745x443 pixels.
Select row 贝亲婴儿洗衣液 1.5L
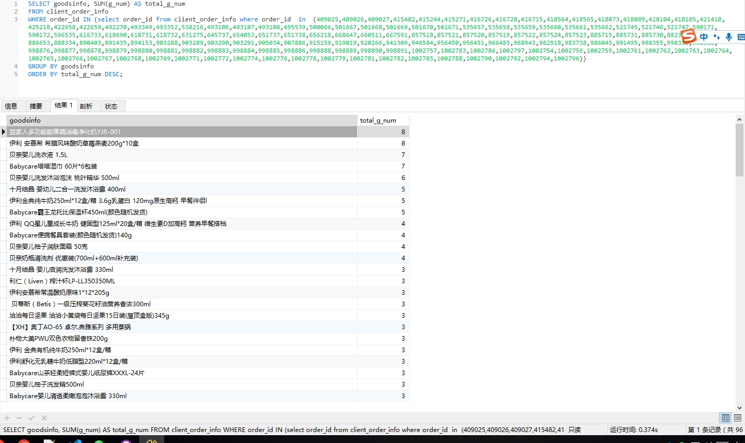coord(182,155)
